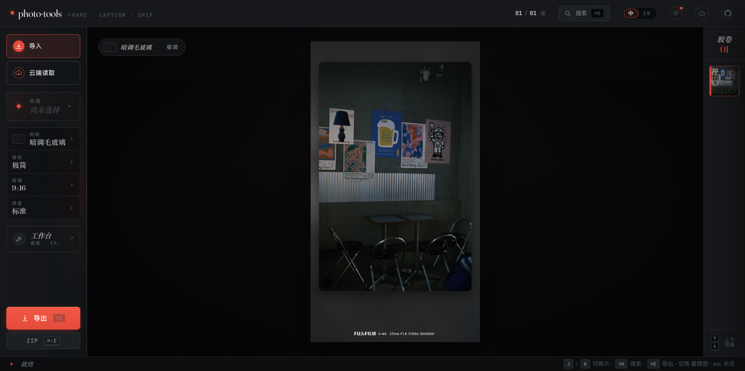Click the ⌘K hint beside 搜索 in footer

point(621,364)
